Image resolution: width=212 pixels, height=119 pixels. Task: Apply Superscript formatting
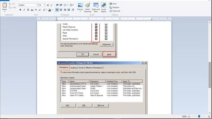coord(40,10)
